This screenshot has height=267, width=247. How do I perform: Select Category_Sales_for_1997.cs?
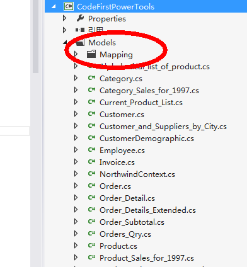pyautogui.click(x=149, y=91)
